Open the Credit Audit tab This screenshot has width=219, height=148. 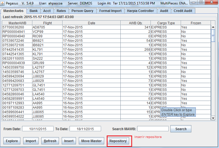(x=183, y=11)
